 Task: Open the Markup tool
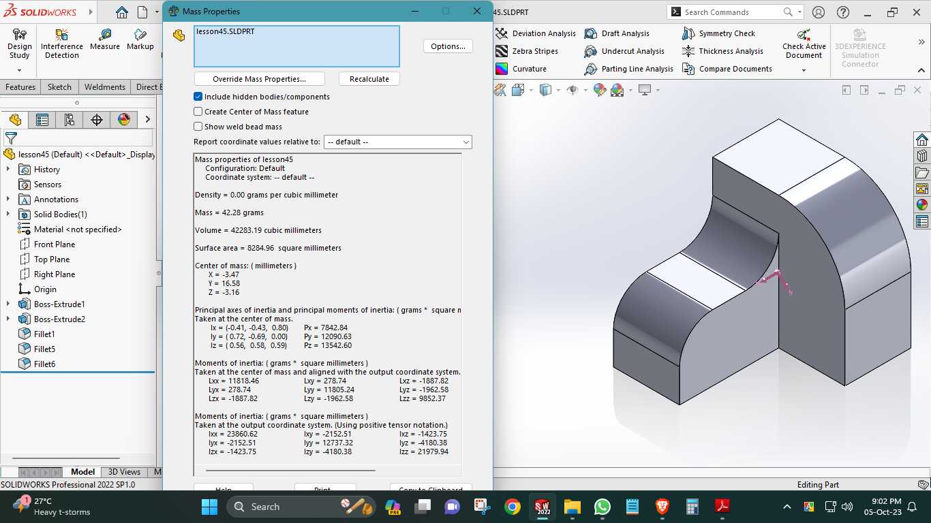tap(140, 39)
